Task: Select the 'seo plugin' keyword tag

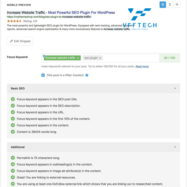Action: click(91, 58)
